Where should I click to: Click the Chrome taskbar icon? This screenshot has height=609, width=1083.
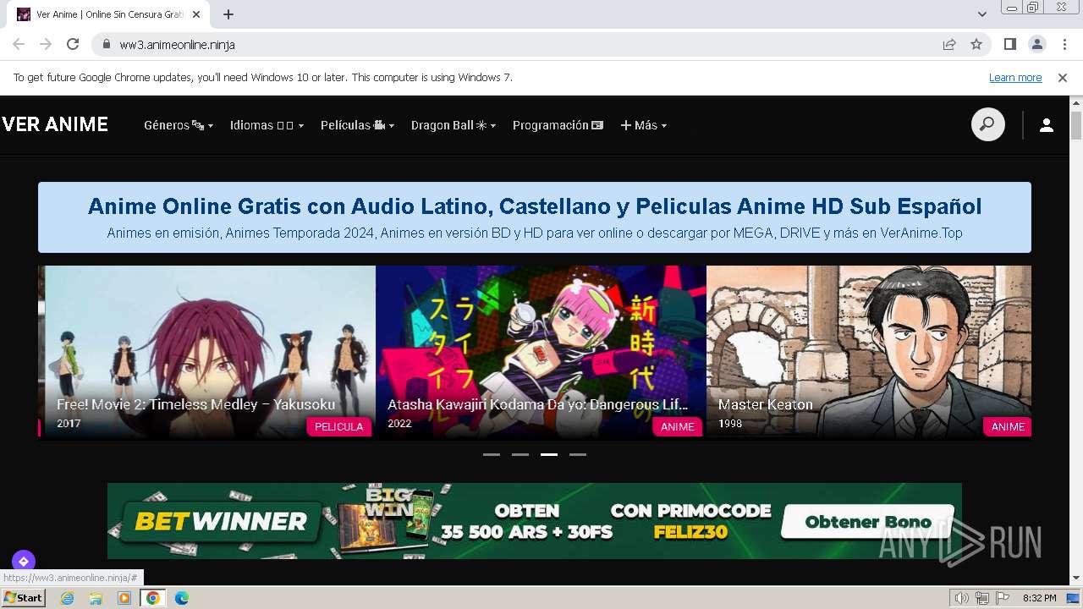[152, 598]
